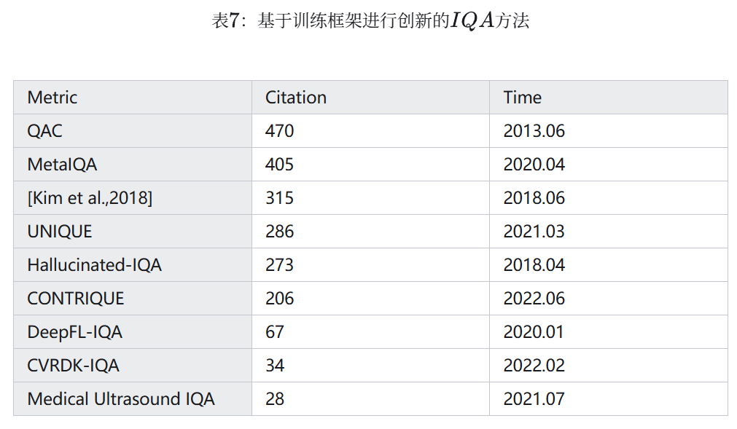Screen dimensions: 737x429
Task: Select the MetaIQA metric cell
Action: [62, 165]
